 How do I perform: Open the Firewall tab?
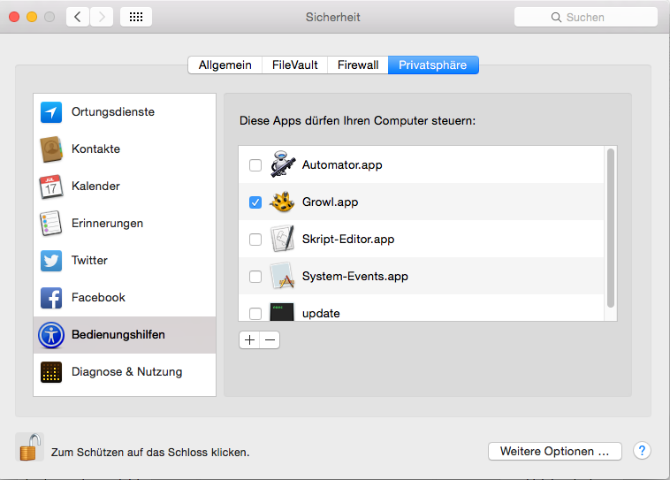(358, 65)
